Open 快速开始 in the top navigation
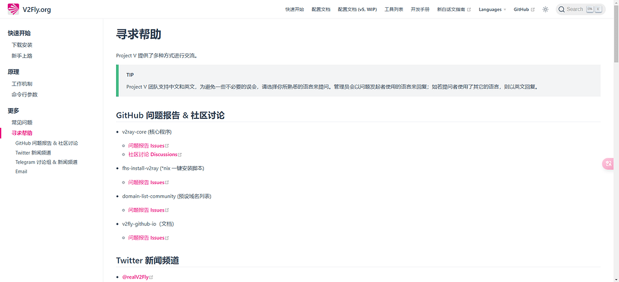The width and height of the screenshot is (619, 282). pyautogui.click(x=294, y=10)
